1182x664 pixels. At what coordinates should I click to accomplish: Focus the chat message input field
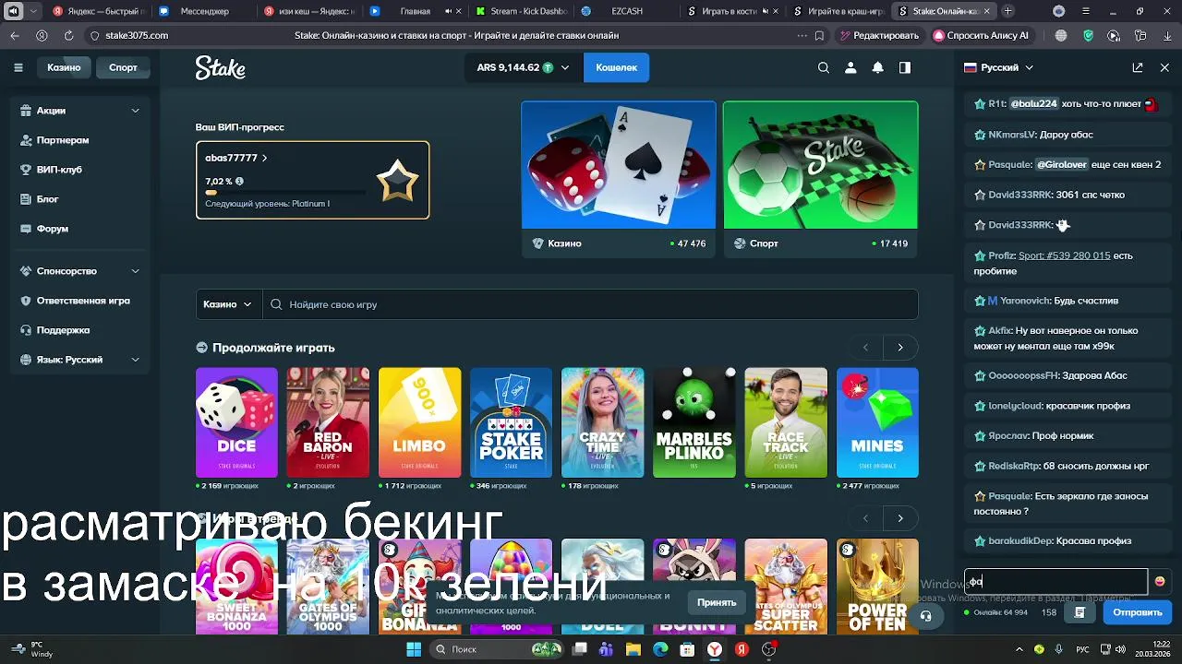point(1056,581)
